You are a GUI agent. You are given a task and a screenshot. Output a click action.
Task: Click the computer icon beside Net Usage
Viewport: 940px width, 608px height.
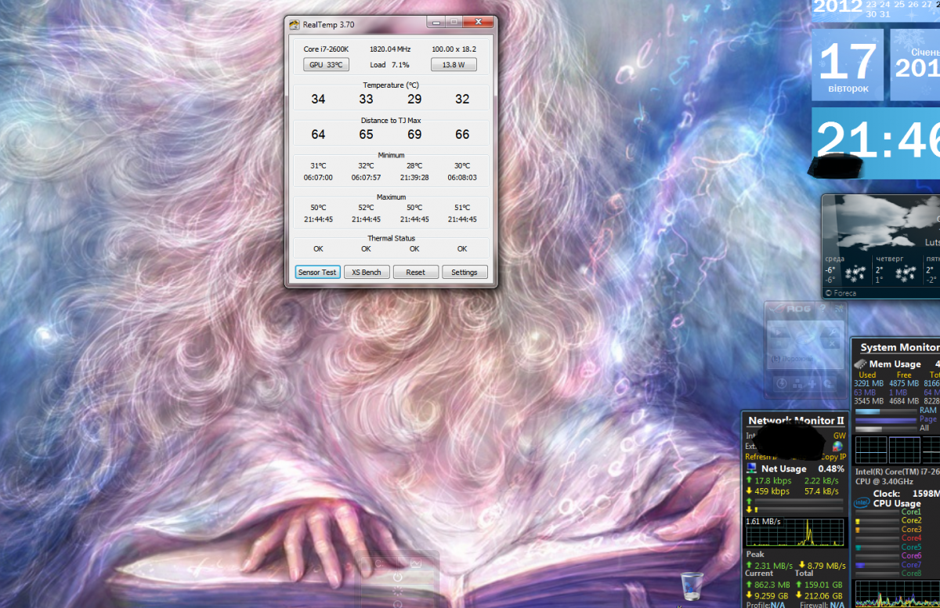click(x=753, y=469)
